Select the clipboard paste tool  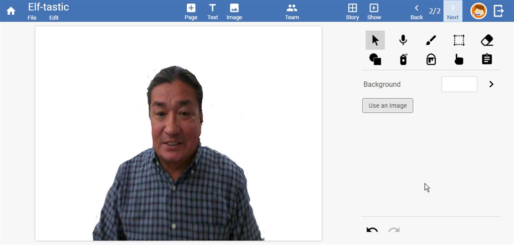click(487, 59)
